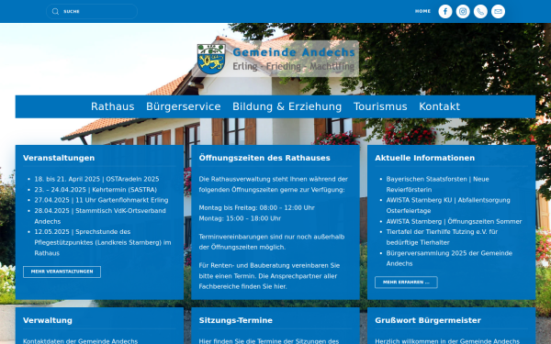Open AWISTA Starnberg Öffnungszeiten Sommer news

coord(454,221)
